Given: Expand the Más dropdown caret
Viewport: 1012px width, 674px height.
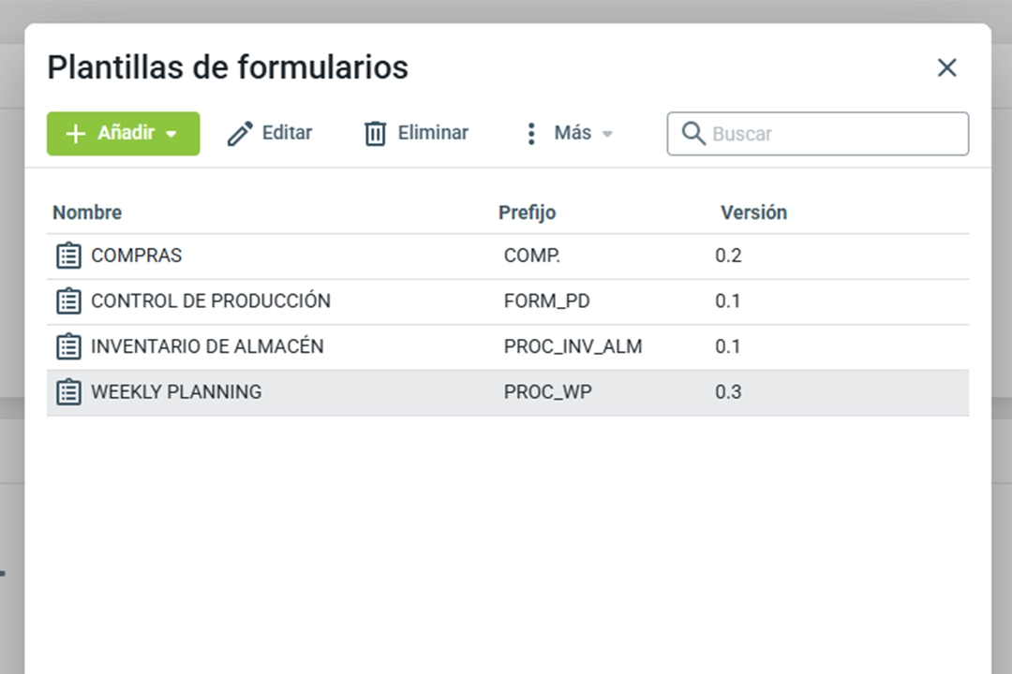Looking at the screenshot, I should (x=607, y=134).
